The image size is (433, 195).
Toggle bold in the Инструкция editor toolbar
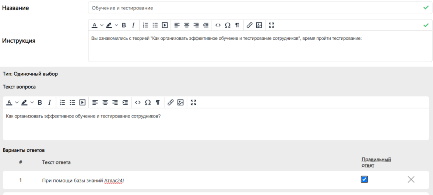click(124, 25)
